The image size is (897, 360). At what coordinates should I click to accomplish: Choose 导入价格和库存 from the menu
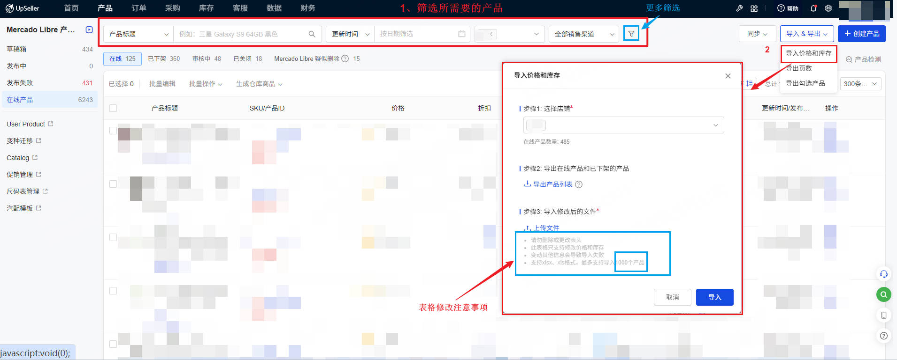pyautogui.click(x=809, y=53)
